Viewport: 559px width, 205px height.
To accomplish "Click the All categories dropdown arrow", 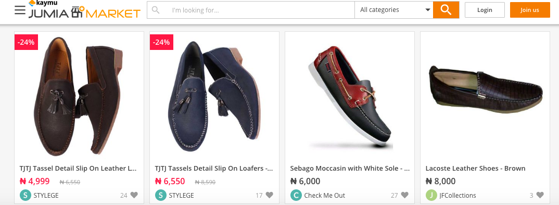I will coord(428,10).
